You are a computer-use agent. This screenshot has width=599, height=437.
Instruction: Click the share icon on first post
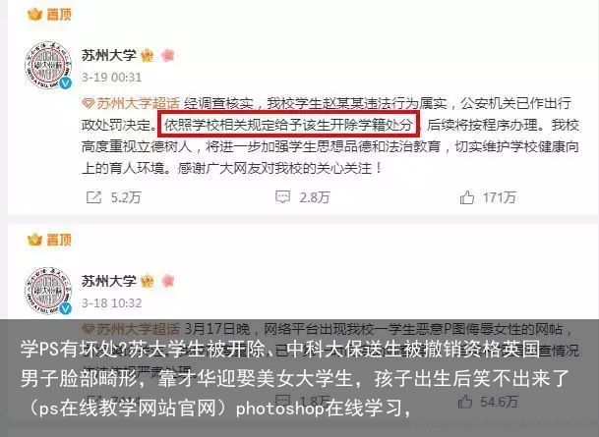point(94,197)
